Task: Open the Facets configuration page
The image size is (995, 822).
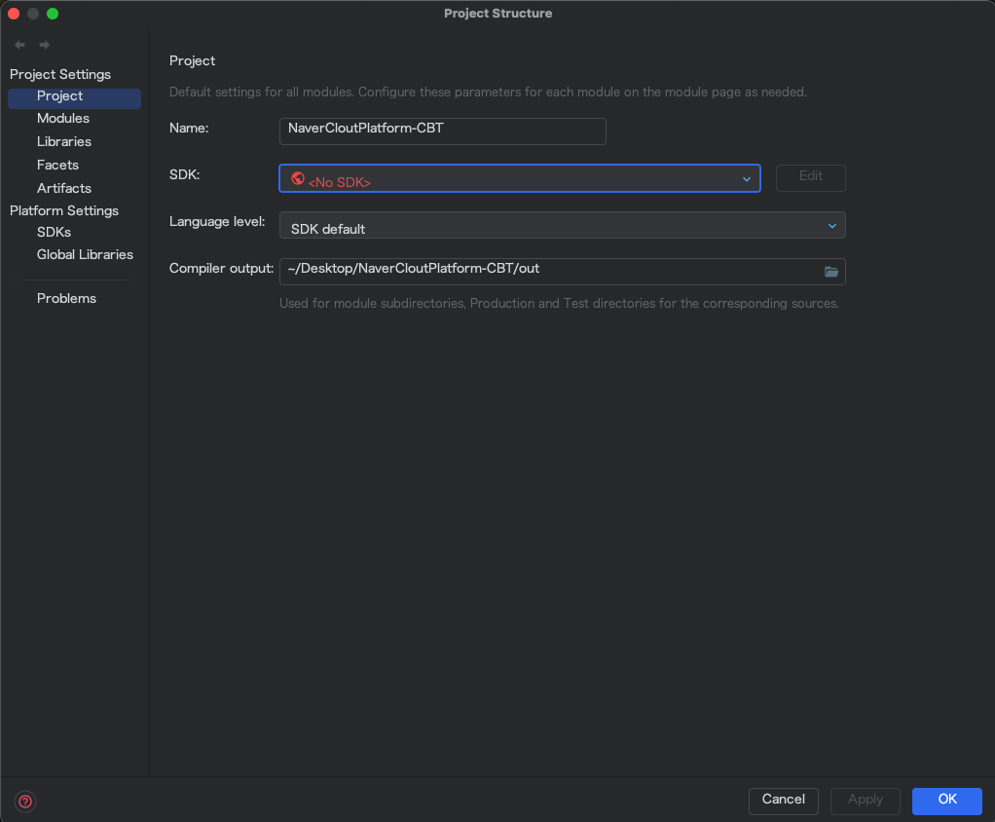Action: click(57, 165)
